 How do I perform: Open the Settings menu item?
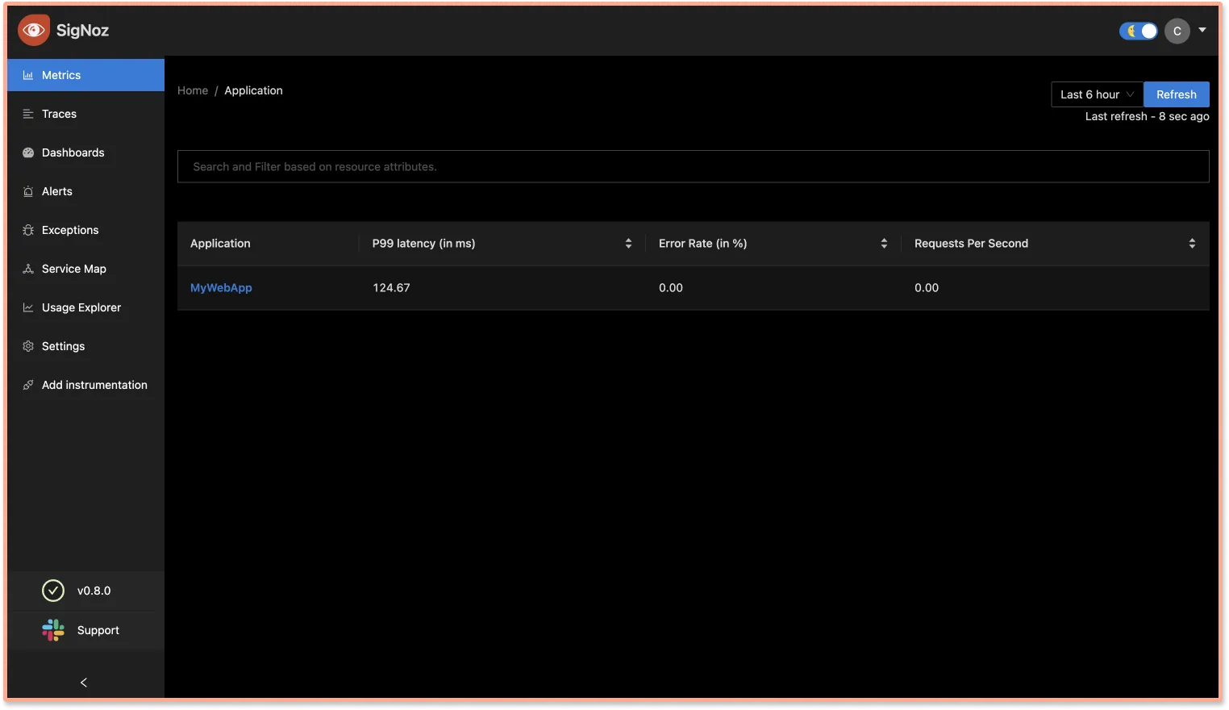tap(85, 346)
